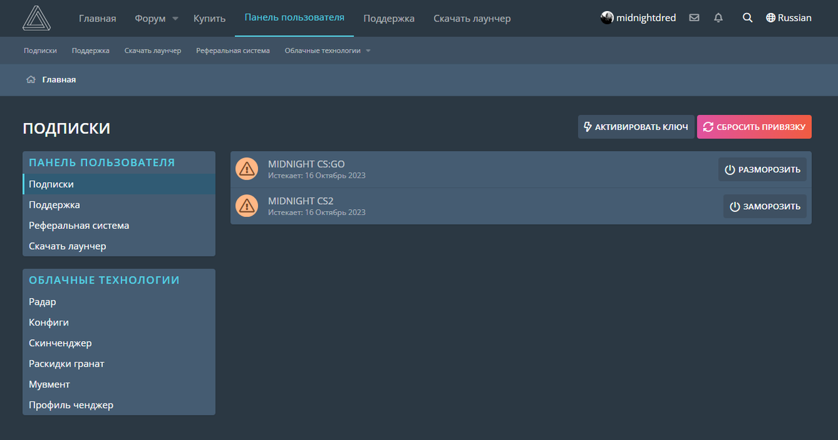Image resolution: width=838 pixels, height=440 pixels.
Task: Click the Midnight triangle logo
Action: pos(37,18)
